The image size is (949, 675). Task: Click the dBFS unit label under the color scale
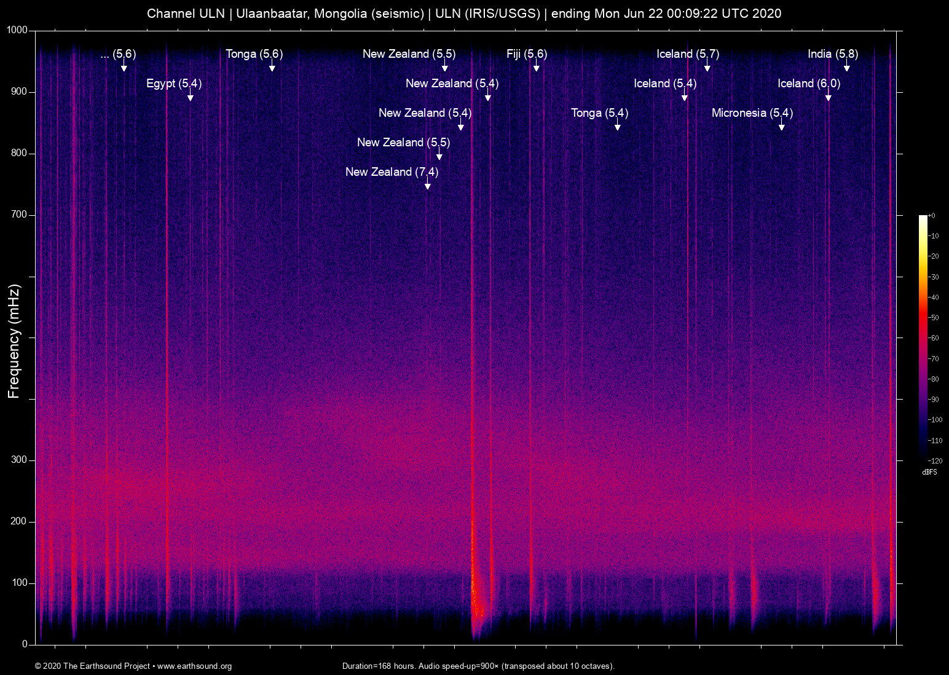coord(929,473)
